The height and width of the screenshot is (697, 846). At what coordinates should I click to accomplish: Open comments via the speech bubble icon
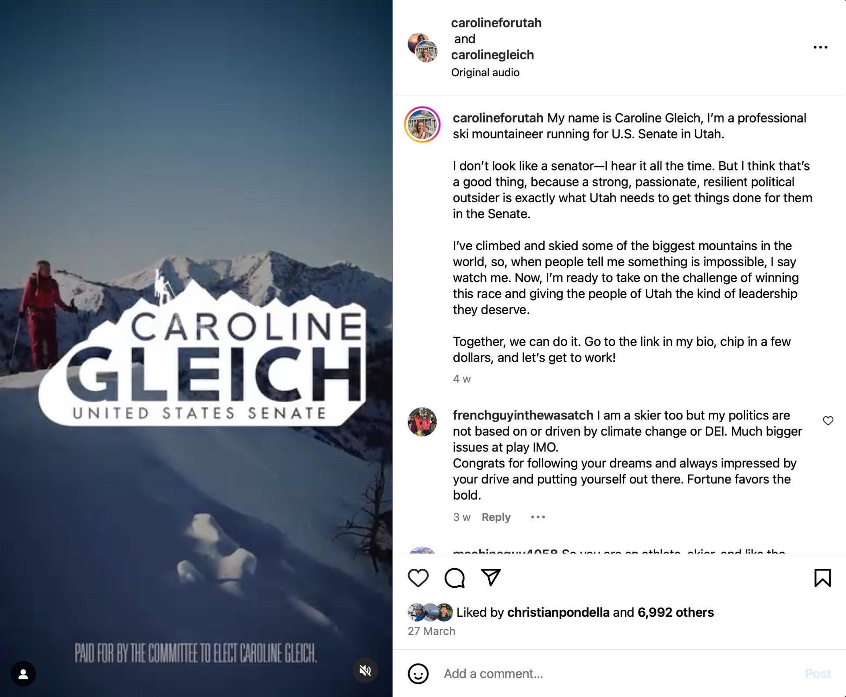[454, 578]
